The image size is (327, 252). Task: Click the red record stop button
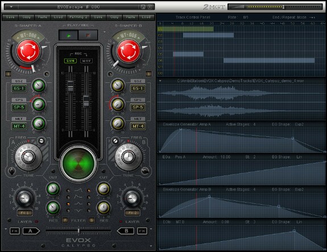coord(88,35)
